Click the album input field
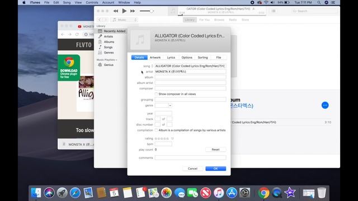Viewport: 358px width, 201px height. [190, 77]
